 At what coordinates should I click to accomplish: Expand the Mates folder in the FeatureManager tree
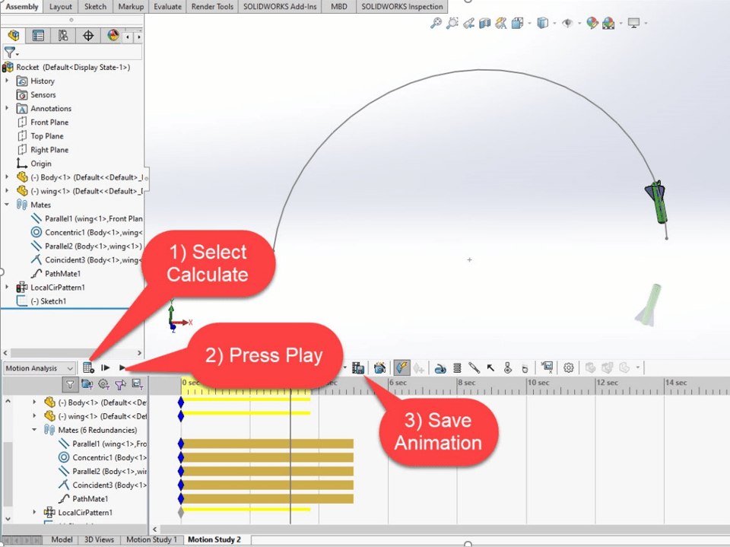click(x=7, y=205)
